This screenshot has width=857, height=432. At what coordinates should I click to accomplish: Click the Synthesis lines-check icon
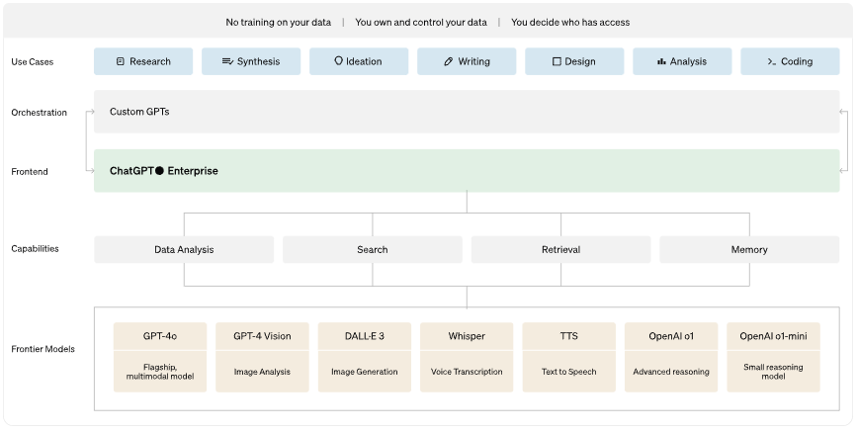(227, 61)
